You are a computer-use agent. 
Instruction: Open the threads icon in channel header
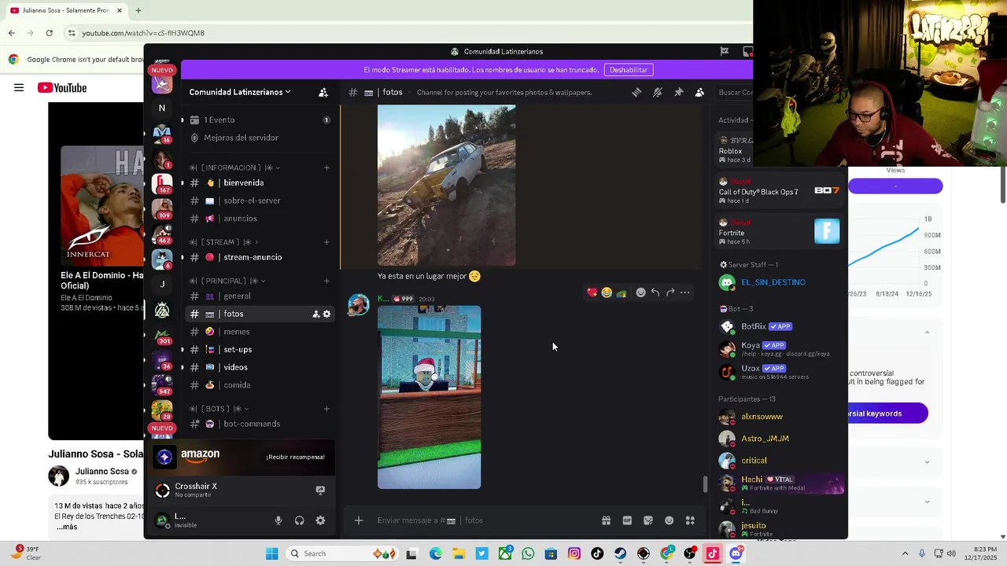point(636,92)
